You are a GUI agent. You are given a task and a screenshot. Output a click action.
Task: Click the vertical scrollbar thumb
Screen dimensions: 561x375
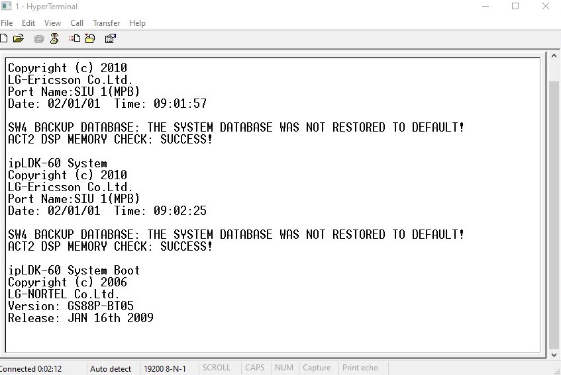[554, 216]
